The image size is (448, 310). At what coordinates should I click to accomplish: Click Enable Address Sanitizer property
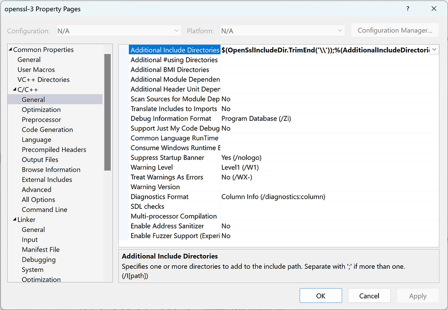click(x=167, y=226)
